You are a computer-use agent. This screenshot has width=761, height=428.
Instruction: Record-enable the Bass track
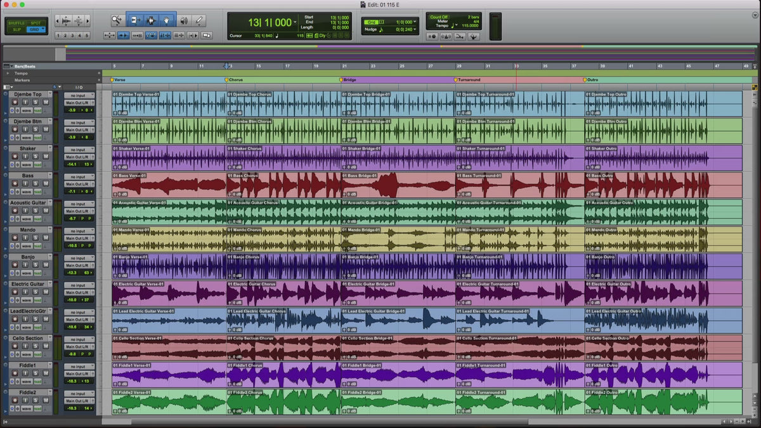tap(15, 184)
